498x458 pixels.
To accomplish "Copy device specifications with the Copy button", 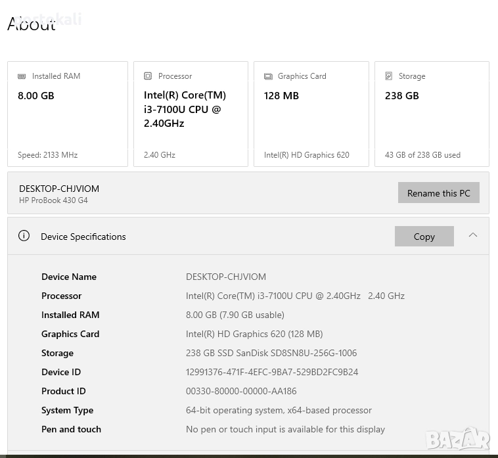I will (424, 237).
